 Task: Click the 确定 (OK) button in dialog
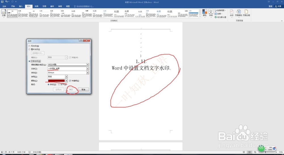(71, 89)
